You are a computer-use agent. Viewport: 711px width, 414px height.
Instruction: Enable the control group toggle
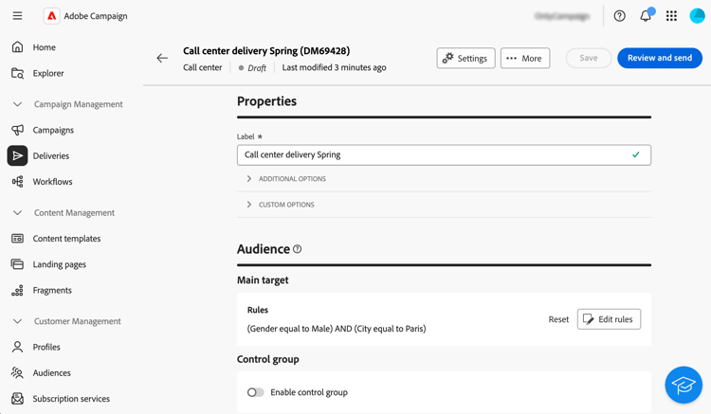click(x=256, y=392)
